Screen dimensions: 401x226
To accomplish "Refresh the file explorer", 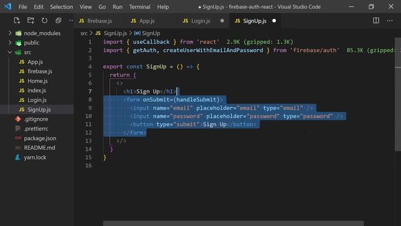I will coord(44,21).
